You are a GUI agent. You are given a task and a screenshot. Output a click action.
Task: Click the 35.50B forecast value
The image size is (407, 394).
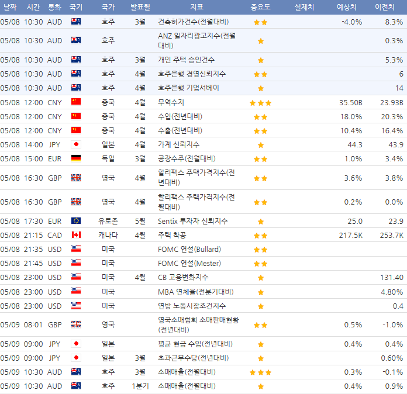(350, 102)
